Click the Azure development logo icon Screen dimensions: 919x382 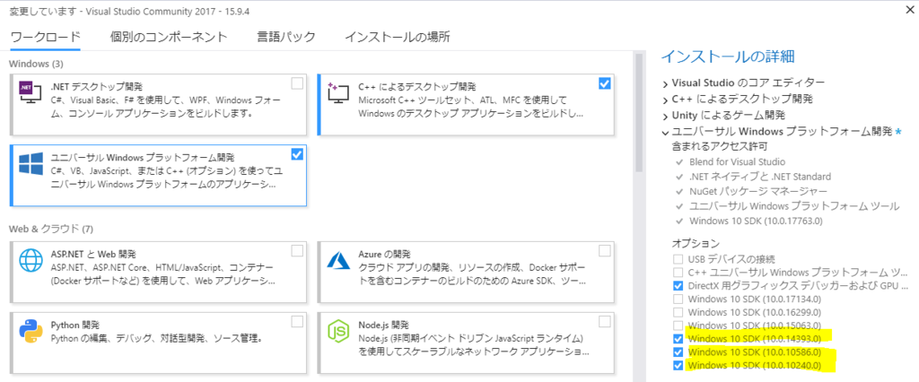(338, 259)
